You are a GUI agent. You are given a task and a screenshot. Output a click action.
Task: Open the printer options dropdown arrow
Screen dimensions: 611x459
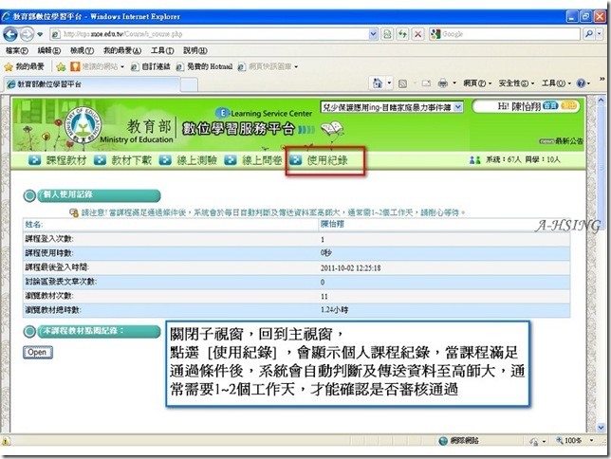coord(454,83)
